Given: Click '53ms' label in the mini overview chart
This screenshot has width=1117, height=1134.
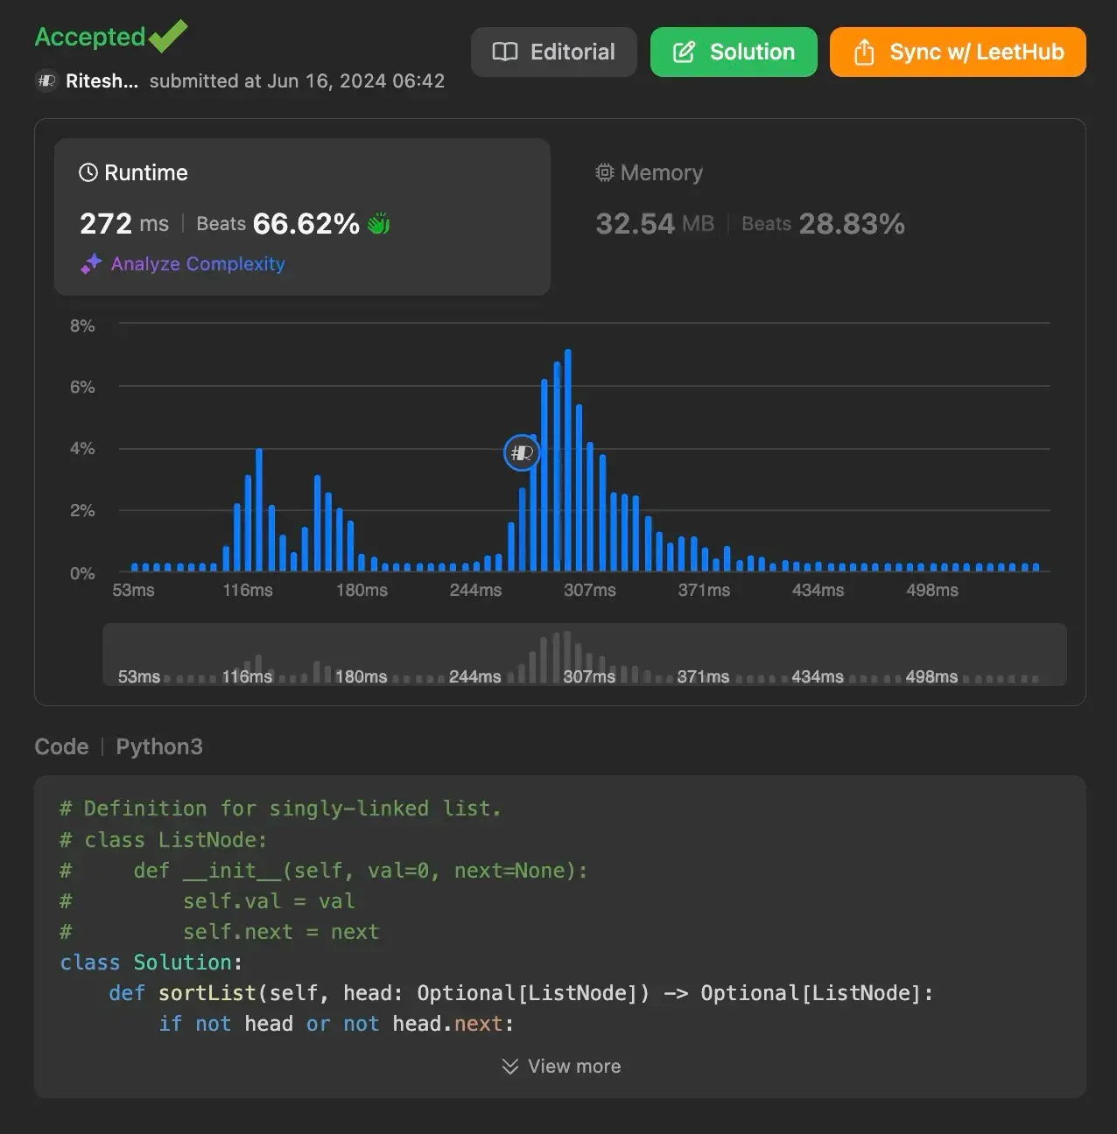Looking at the screenshot, I should point(139,676).
